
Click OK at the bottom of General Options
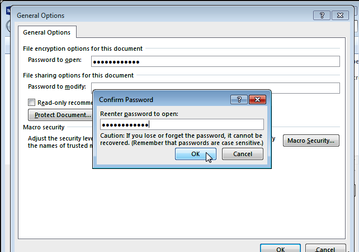click(280, 248)
